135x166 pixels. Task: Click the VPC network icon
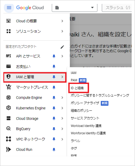pyautogui.click(x=8, y=139)
